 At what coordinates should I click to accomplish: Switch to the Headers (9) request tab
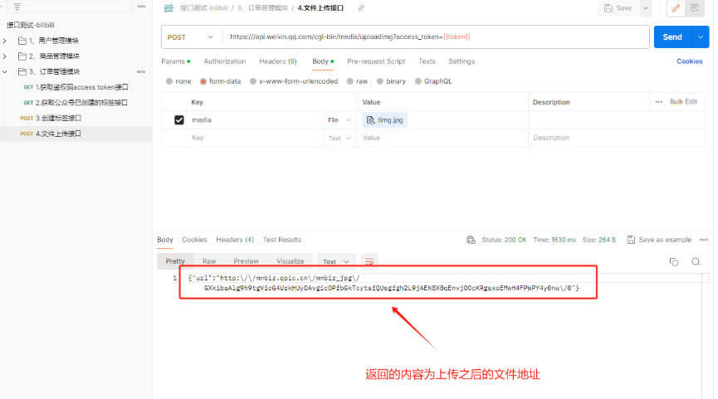(x=278, y=61)
